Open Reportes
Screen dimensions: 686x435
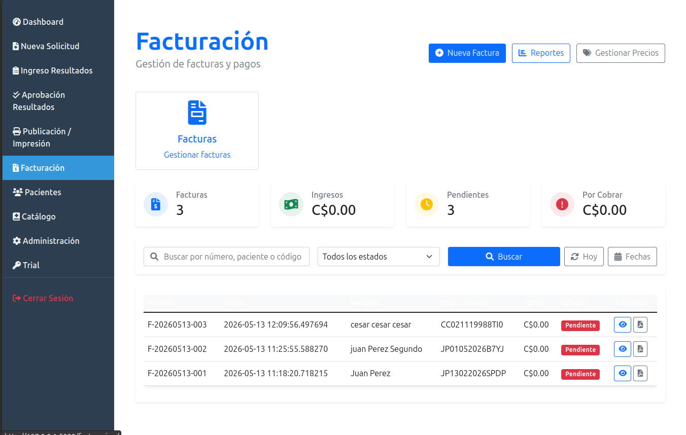(541, 53)
